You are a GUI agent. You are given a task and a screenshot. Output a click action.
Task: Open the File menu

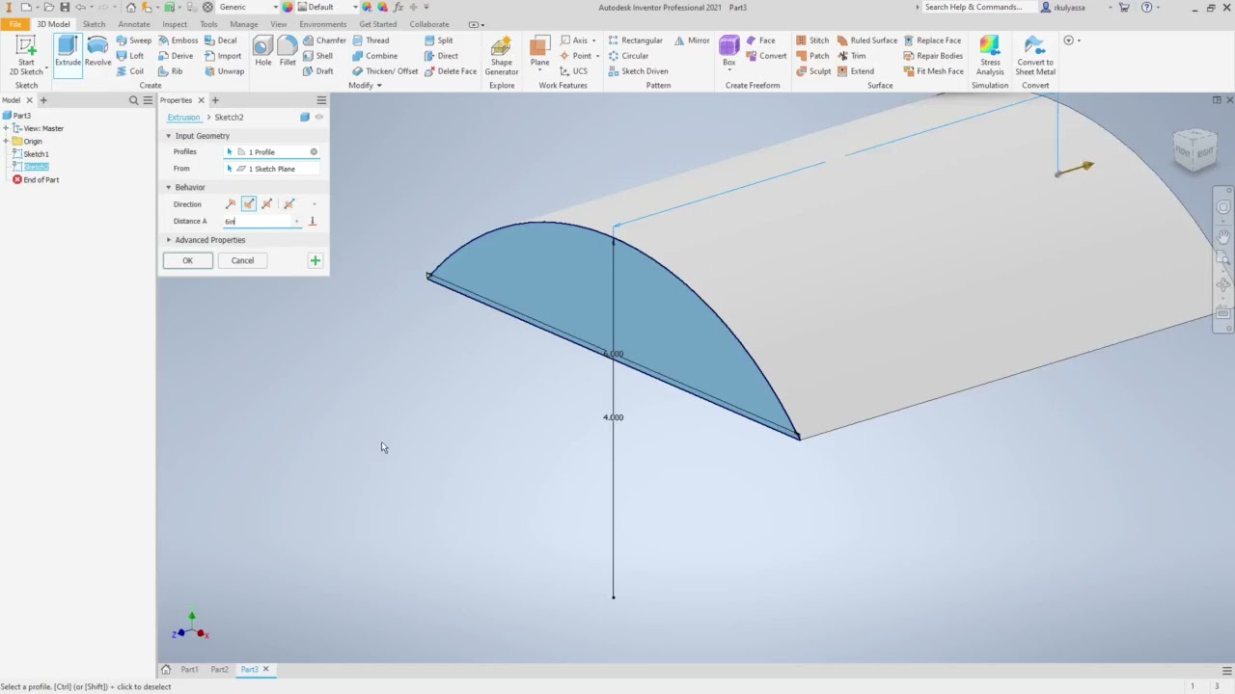point(14,24)
